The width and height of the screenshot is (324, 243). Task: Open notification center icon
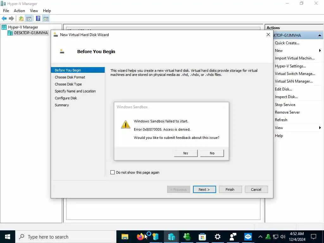coord(314,237)
